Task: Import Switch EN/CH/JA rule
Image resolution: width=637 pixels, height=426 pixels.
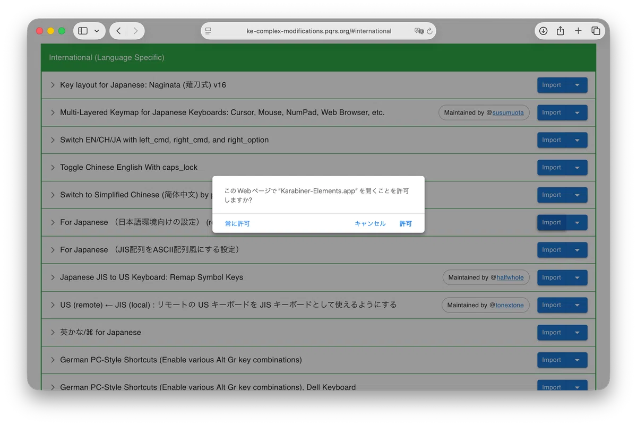Action: point(552,140)
